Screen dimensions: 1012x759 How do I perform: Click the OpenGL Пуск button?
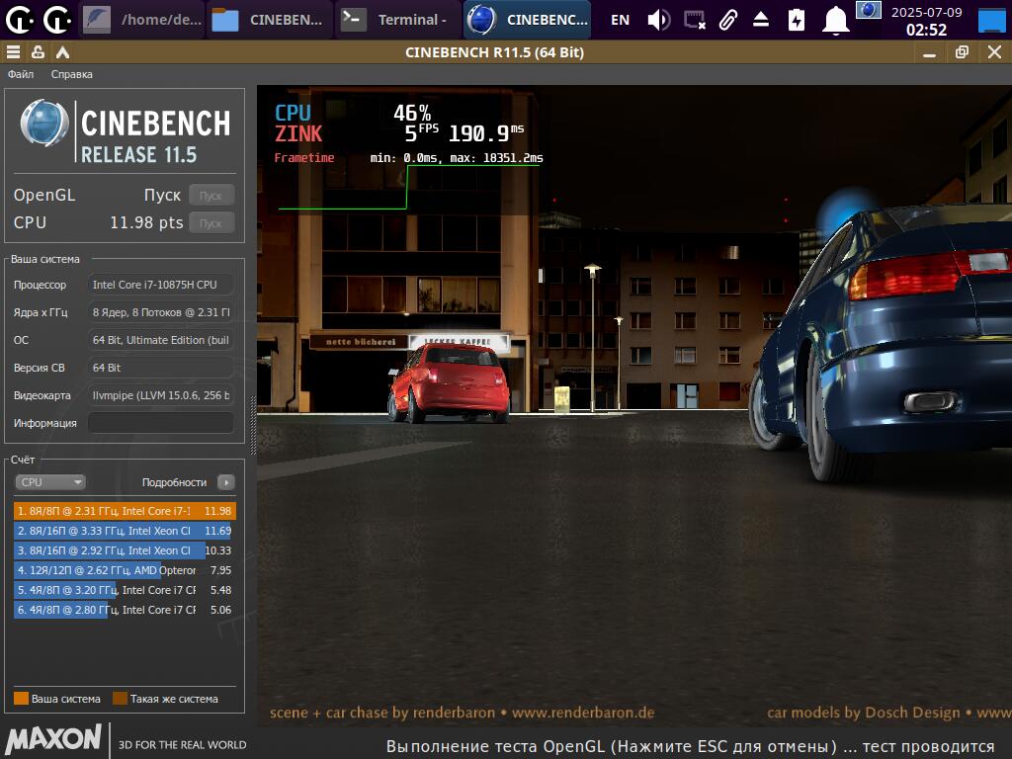(x=211, y=195)
